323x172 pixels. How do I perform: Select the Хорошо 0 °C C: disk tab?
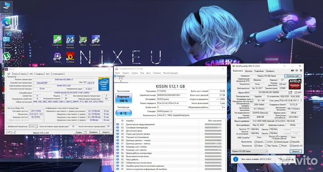(121, 79)
